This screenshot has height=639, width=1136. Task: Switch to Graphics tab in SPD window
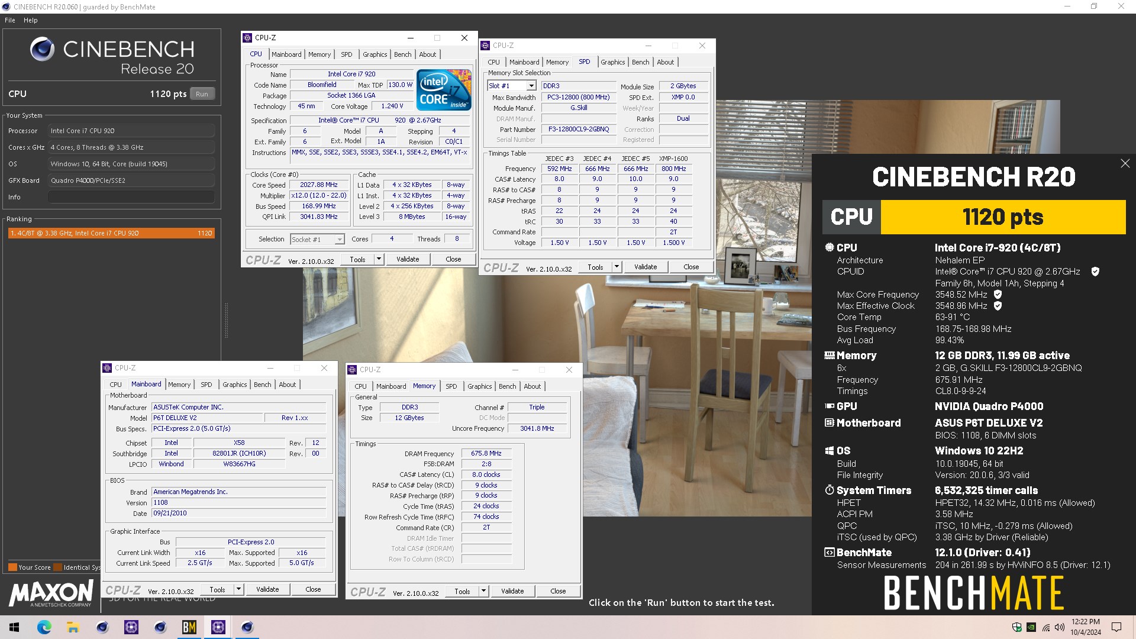pos(612,62)
